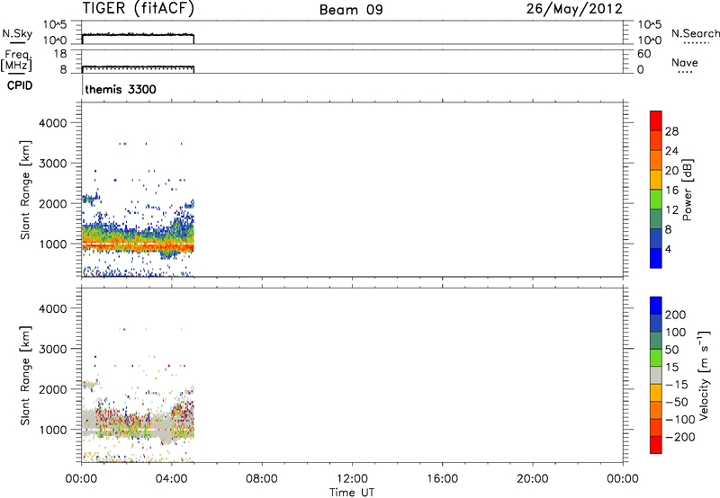Click the '16' power scale value
720x498 pixels.
coord(671,191)
